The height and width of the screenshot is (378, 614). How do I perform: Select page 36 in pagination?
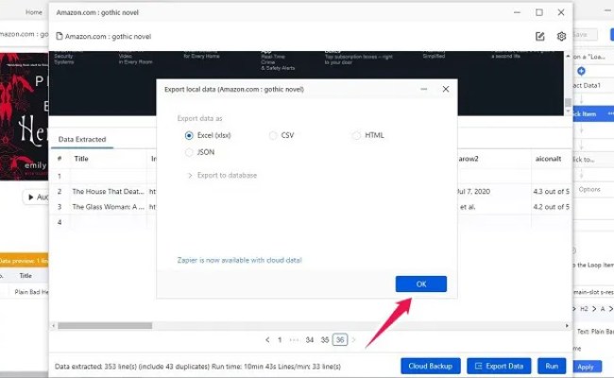[340, 339]
